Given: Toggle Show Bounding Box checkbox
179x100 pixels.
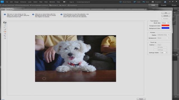Looking at the screenshot, I should 16,5.
